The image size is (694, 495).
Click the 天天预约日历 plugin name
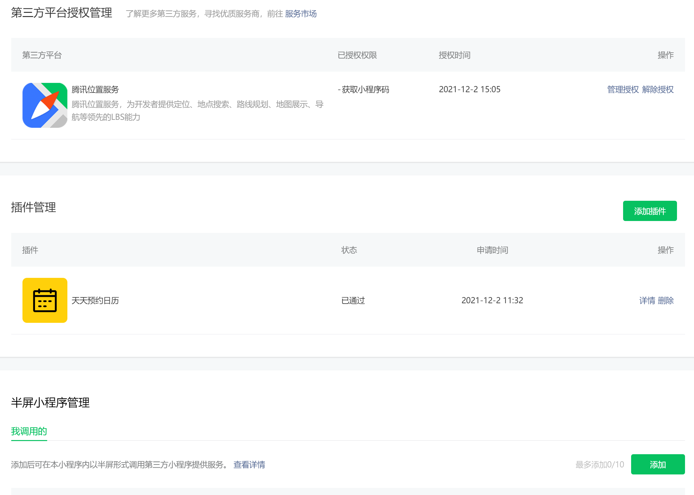pos(95,301)
